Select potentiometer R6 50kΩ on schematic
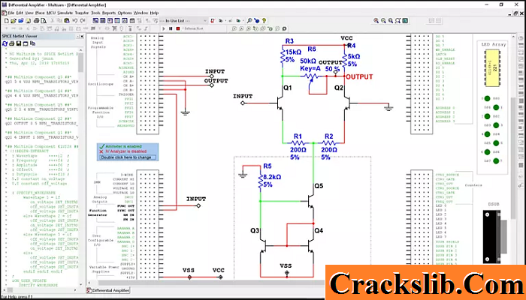Screen dimensions: 526x300 [312, 76]
